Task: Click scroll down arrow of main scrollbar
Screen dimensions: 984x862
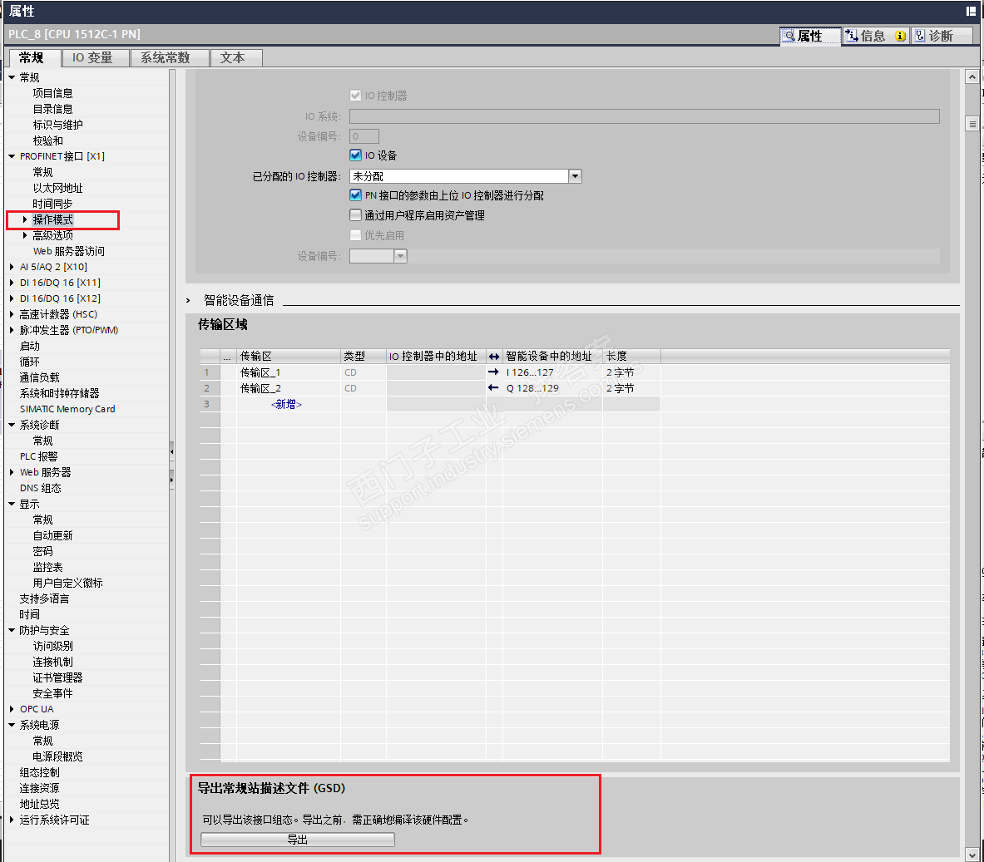Action: [972, 854]
